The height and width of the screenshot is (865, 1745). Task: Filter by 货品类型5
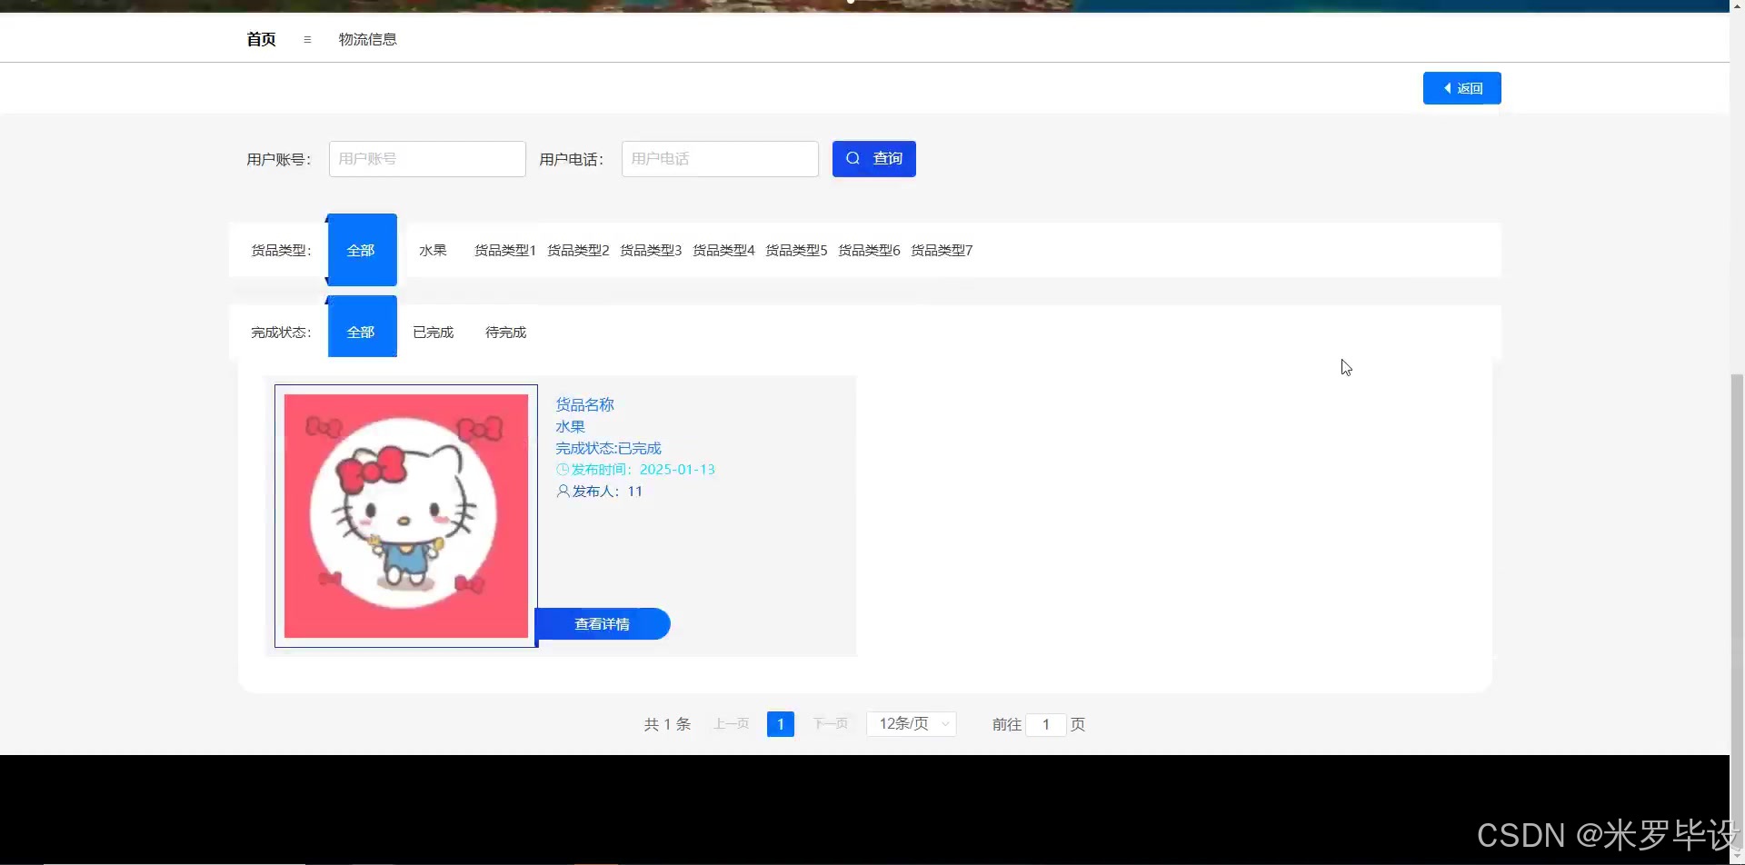(x=796, y=250)
